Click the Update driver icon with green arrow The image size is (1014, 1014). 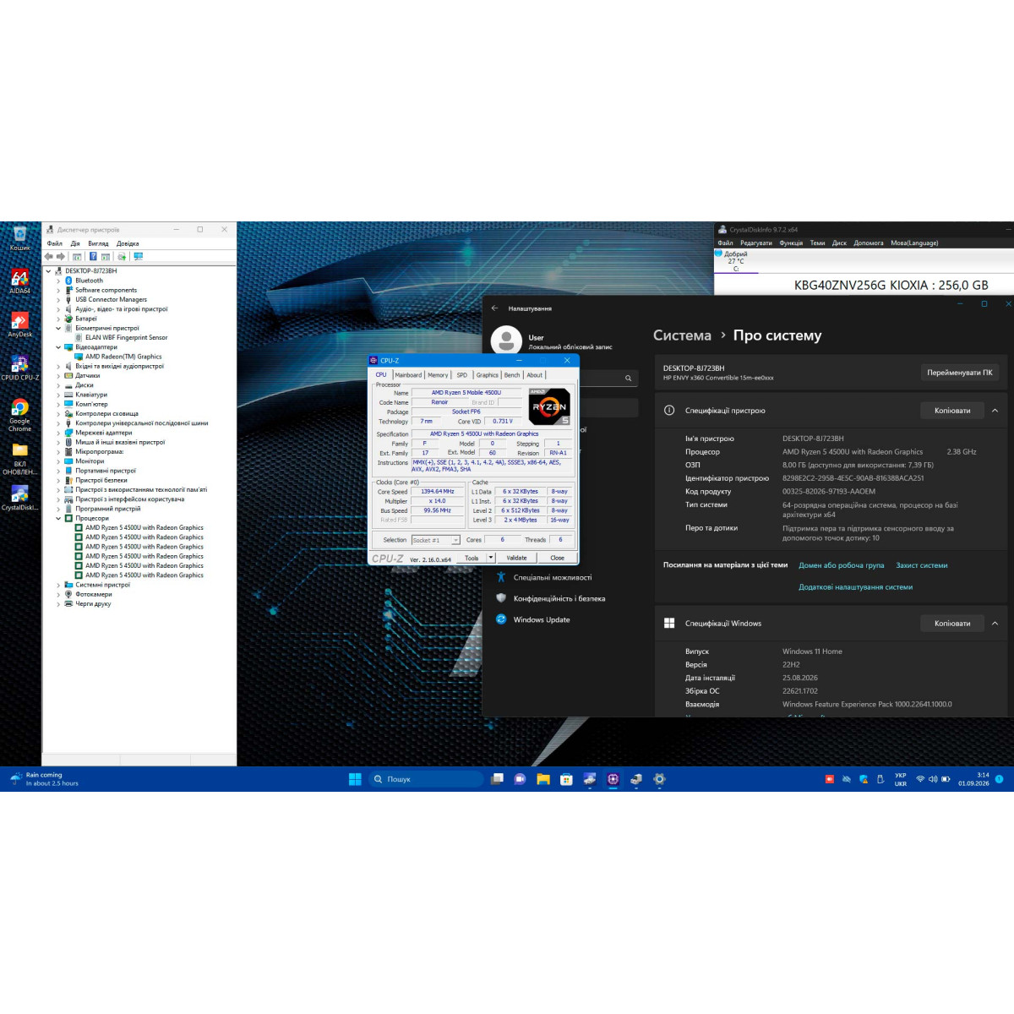122,256
